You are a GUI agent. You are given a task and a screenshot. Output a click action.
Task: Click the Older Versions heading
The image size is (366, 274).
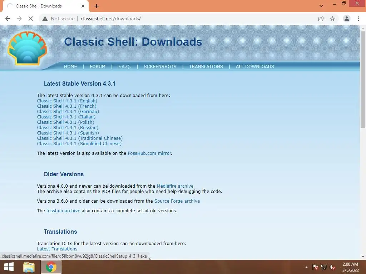tap(64, 174)
